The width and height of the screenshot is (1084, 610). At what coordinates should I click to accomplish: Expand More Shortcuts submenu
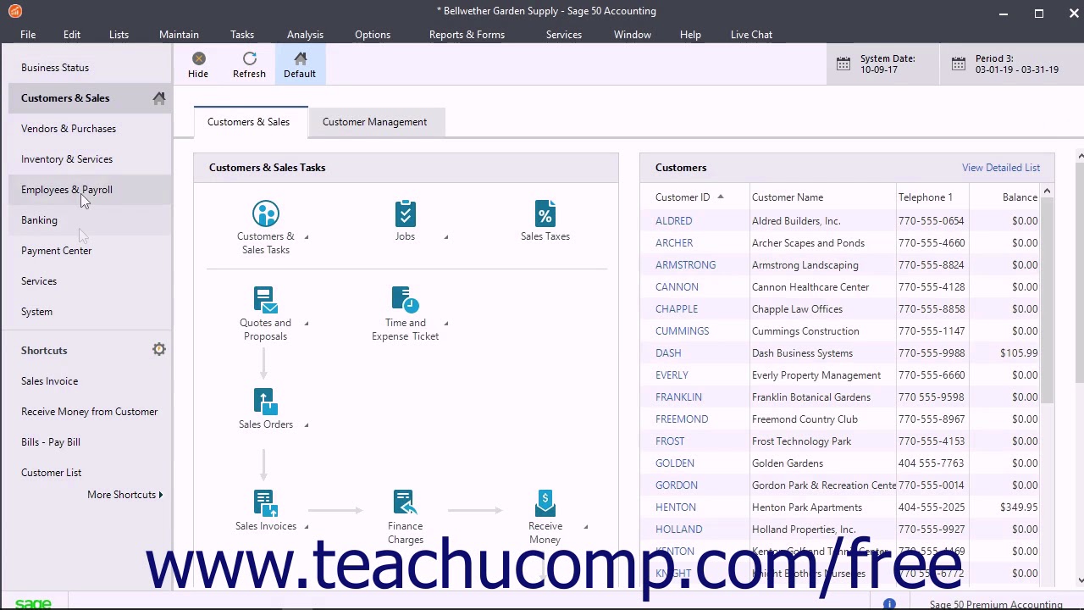pos(124,495)
